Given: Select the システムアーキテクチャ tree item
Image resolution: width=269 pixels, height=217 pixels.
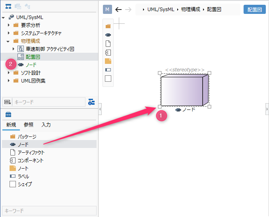Looking at the screenshot, I should [x=41, y=33].
